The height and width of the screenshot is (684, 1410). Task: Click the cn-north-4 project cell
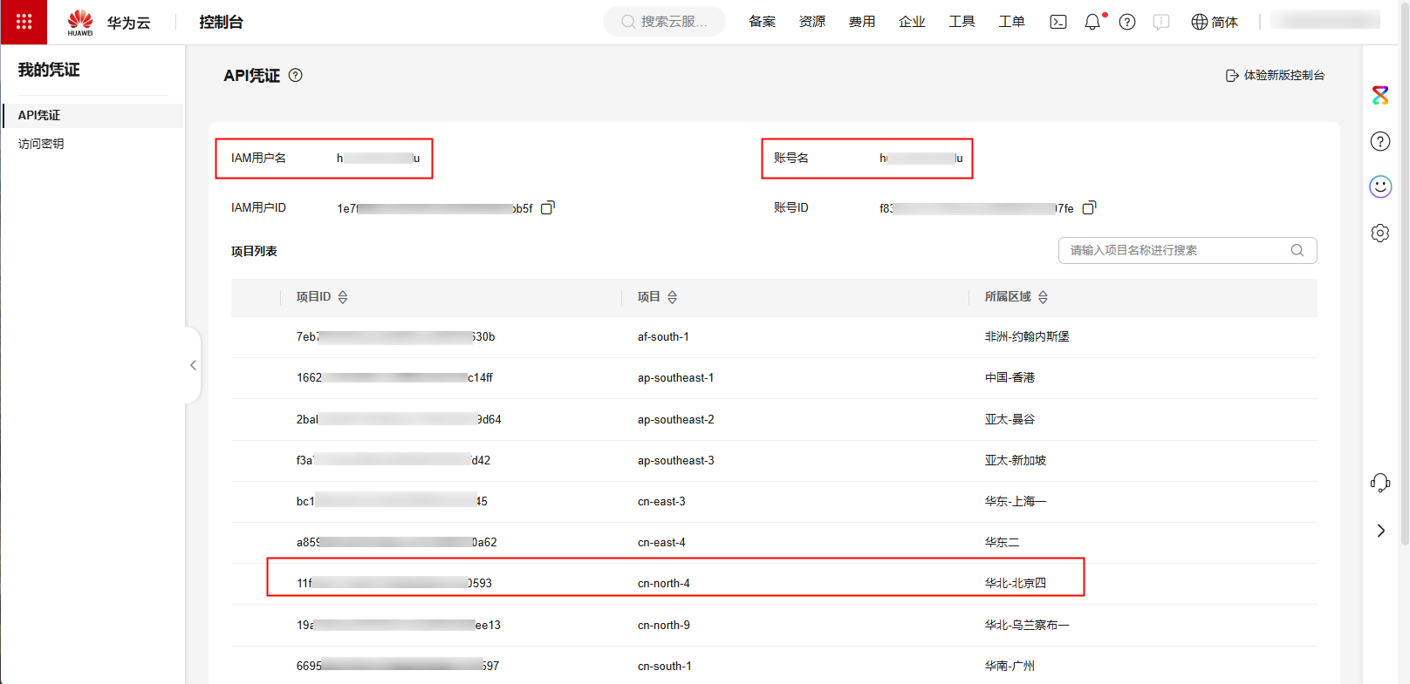(x=663, y=584)
